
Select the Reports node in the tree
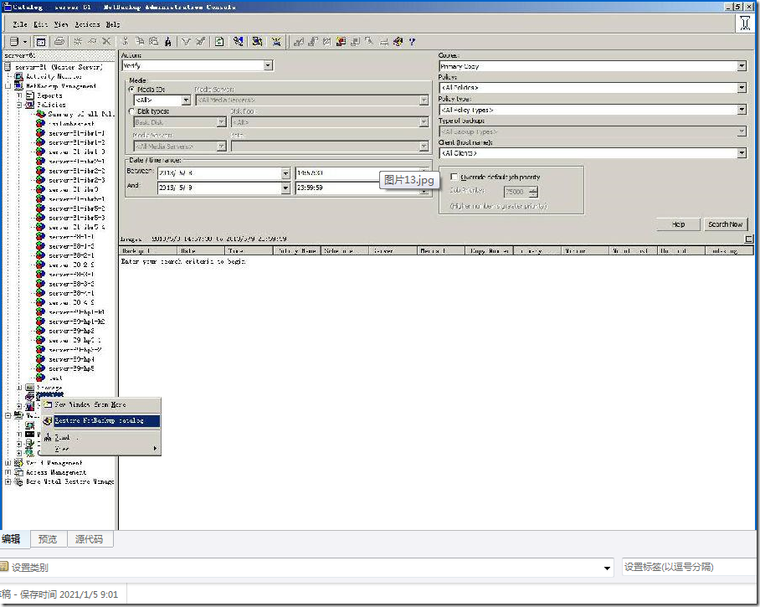tap(49, 95)
